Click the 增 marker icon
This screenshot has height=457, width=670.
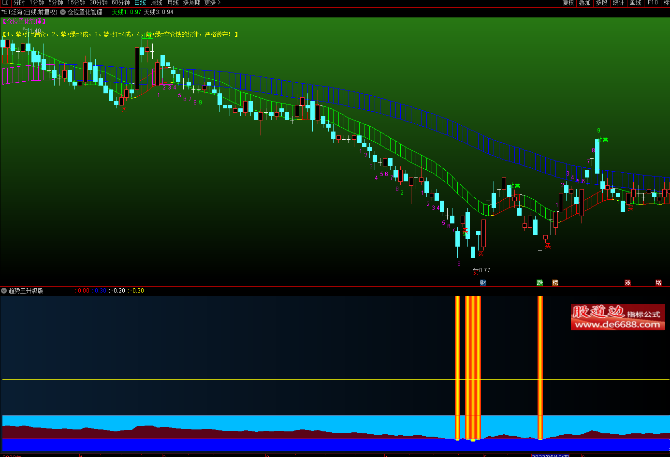pyautogui.click(x=658, y=283)
